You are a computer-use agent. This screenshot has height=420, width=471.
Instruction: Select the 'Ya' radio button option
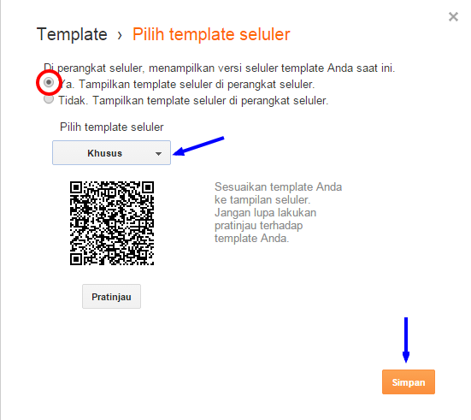point(49,82)
